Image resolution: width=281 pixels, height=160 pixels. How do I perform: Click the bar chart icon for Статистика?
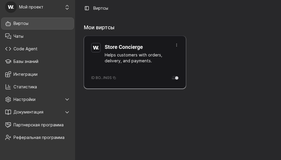click(8, 87)
